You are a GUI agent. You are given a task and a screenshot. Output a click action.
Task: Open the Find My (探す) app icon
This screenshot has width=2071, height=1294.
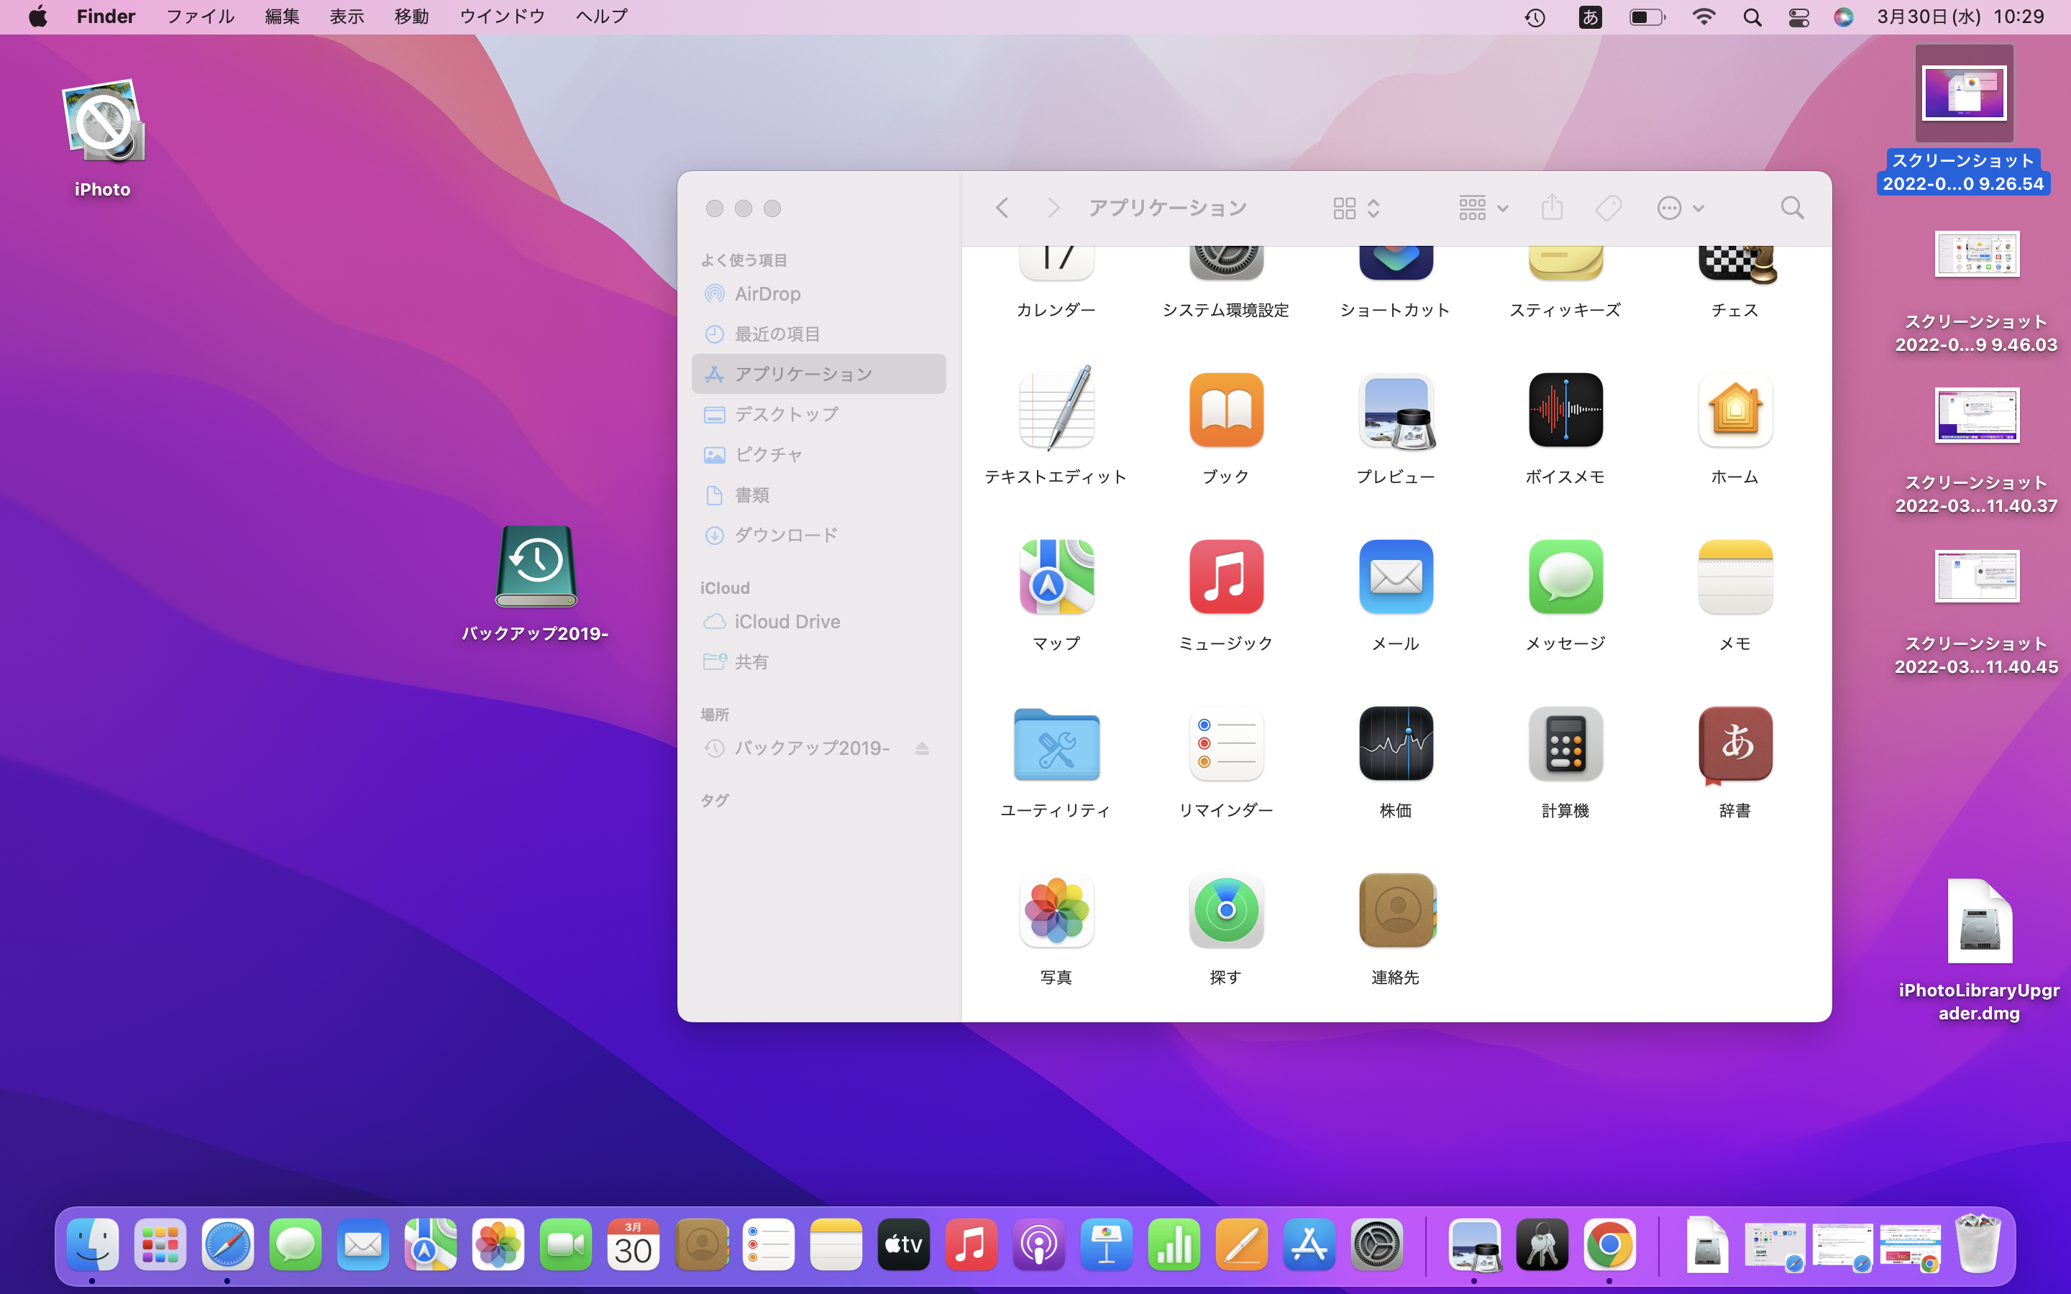[x=1225, y=911]
